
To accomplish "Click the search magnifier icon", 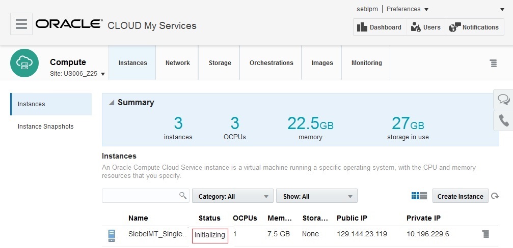I will (x=183, y=196).
